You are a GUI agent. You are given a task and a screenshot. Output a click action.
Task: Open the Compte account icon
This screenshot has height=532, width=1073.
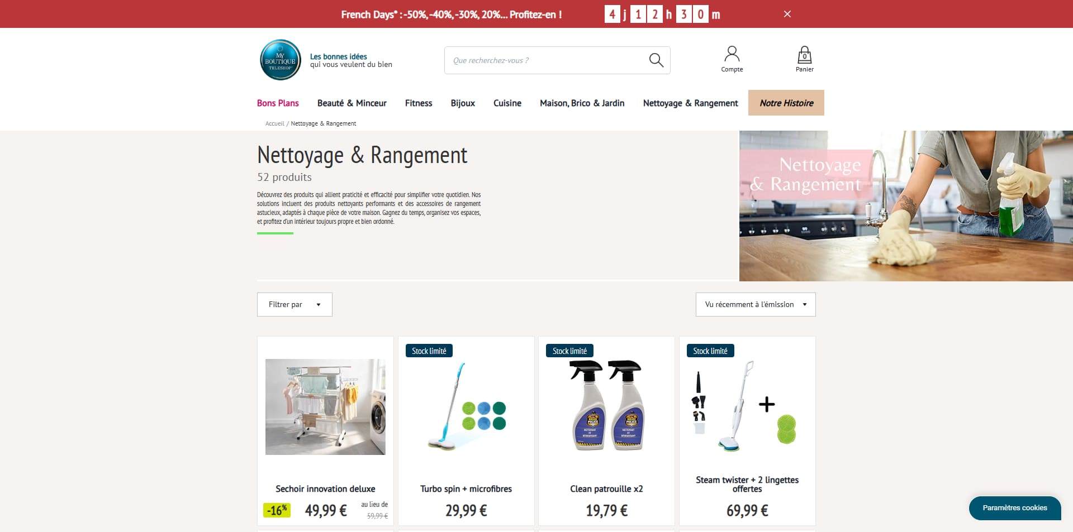click(x=732, y=59)
